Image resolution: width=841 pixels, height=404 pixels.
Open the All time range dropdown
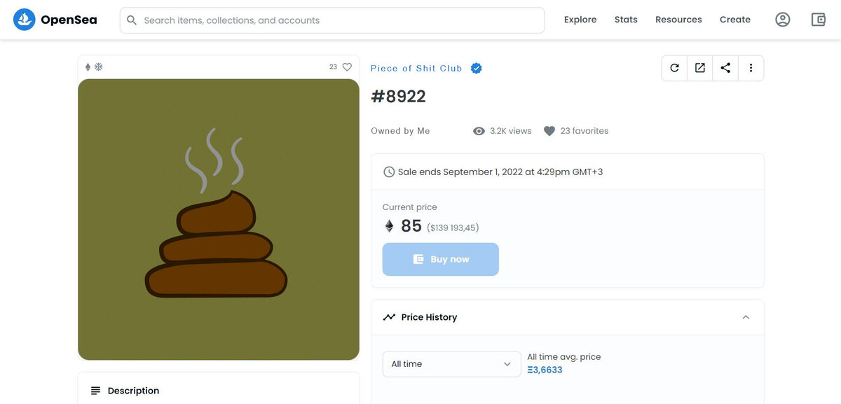[451, 364]
